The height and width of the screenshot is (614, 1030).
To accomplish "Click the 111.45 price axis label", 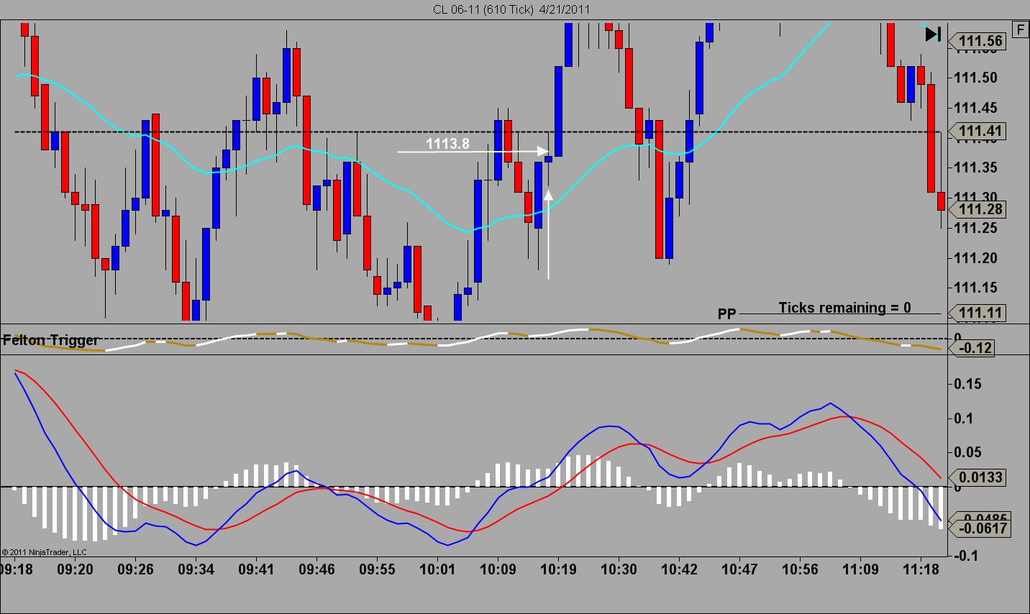I will click(977, 108).
